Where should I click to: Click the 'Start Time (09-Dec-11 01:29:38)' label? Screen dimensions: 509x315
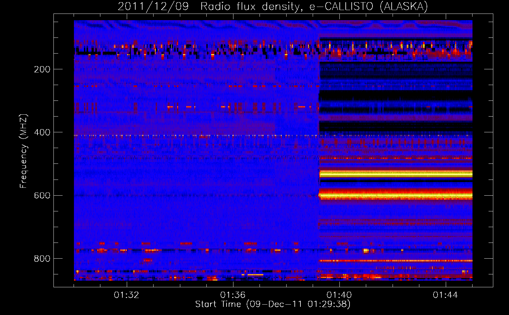273,304
